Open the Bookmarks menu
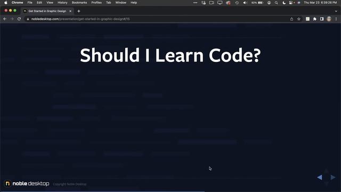The width and height of the screenshot is (341, 192). pos(79,3)
